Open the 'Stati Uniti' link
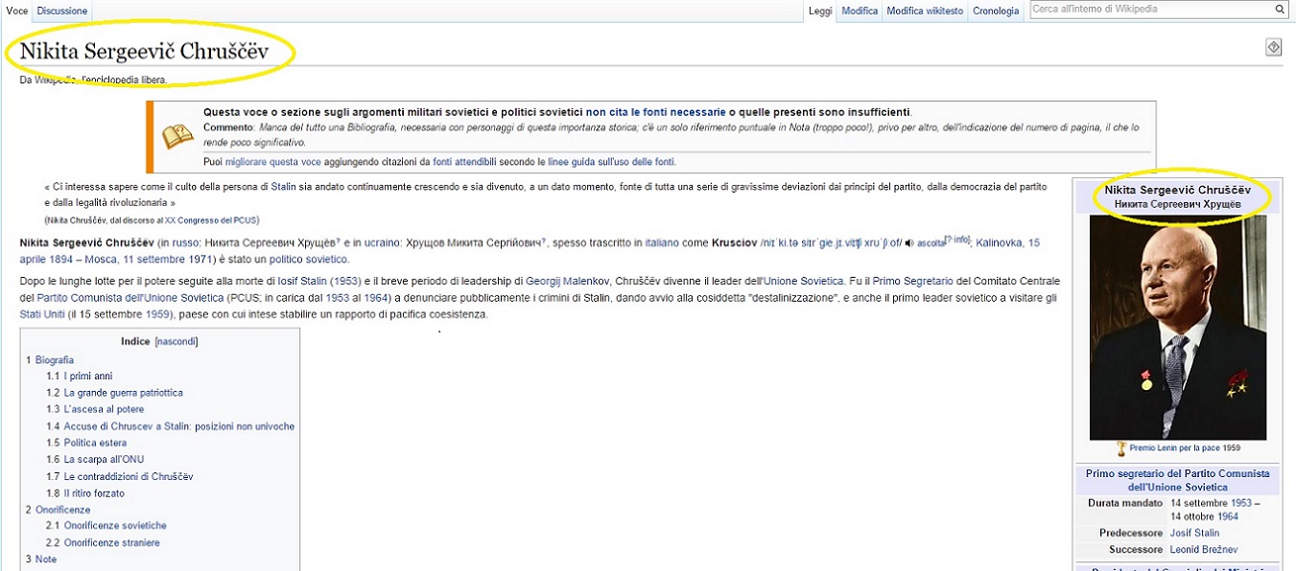Screen dimensions: 1296x571 pos(44,314)
